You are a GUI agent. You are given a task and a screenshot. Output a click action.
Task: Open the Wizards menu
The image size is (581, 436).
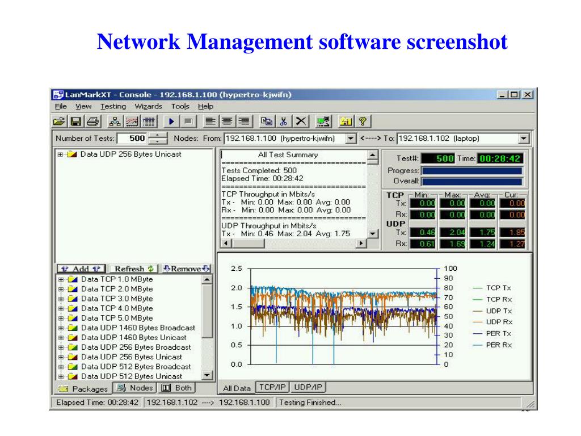pos(148,107)
